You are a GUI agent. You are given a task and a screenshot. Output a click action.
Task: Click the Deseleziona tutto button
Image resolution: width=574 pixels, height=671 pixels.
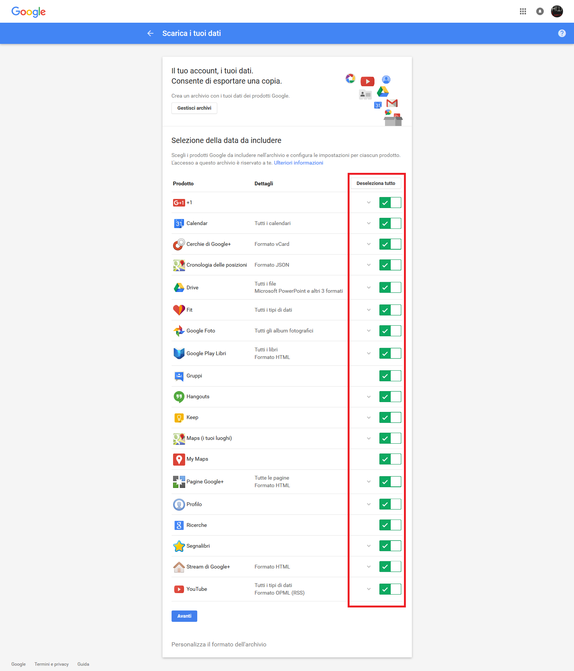[x=376, y=183]
